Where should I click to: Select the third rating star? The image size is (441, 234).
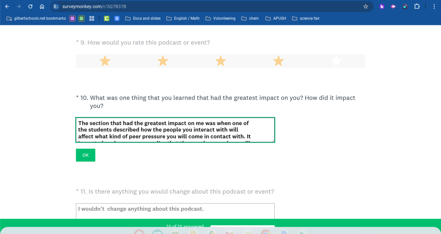(220, 61)
